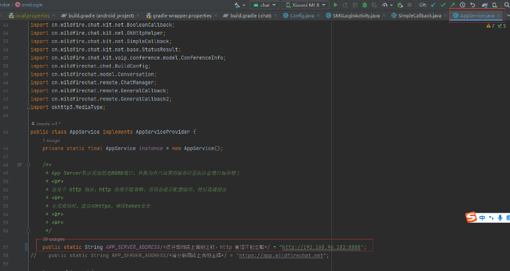Screen dimensions: 510x271
Task: Click the smsLogin breadcrumb in navigation bar
Action: (x=29, y=5)
